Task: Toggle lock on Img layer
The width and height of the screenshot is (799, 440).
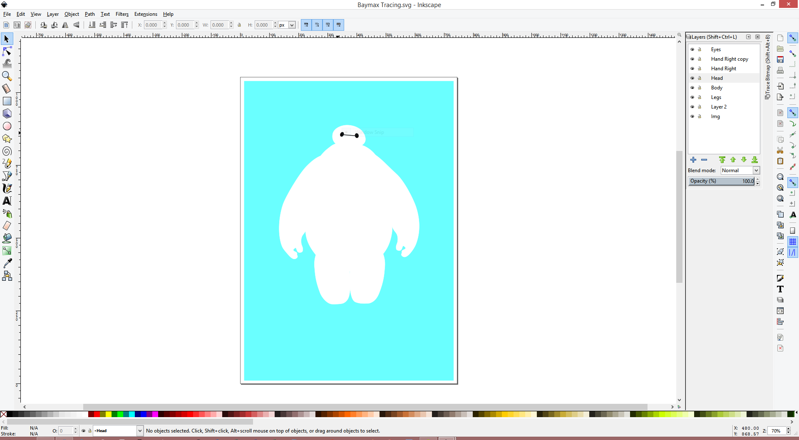Action: (700, 116)
